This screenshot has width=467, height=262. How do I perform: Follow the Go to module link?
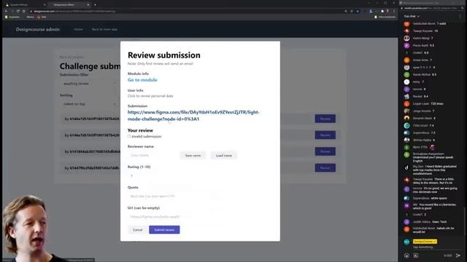coord(142,80)
